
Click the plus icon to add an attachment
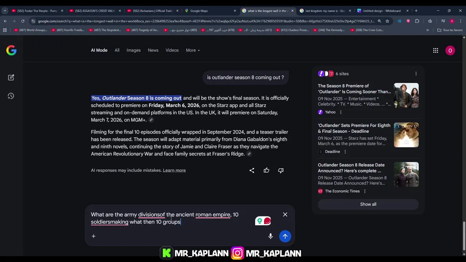[x=94, y=236]
